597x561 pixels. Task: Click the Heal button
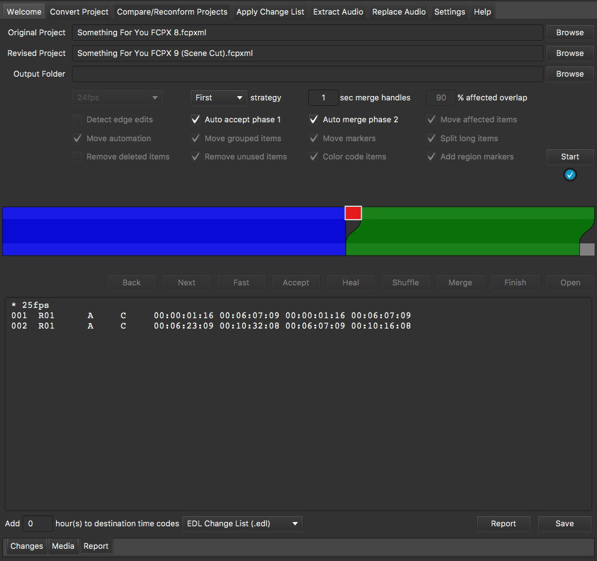pos(351,282)
